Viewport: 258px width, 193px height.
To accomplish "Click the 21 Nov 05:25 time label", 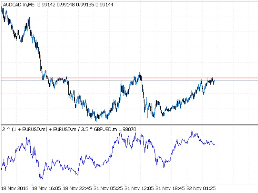I will (108, 188).
